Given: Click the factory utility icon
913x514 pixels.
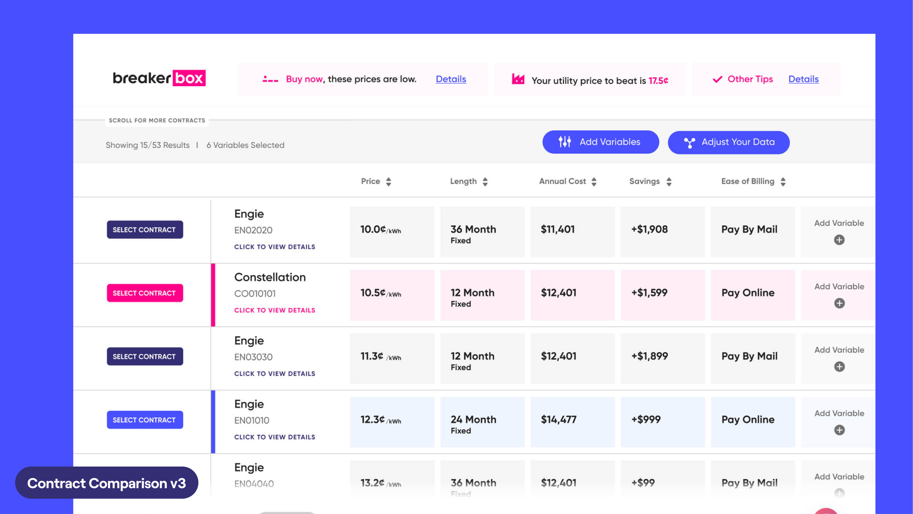Looking at the screenshot, I should pos(518,79).
